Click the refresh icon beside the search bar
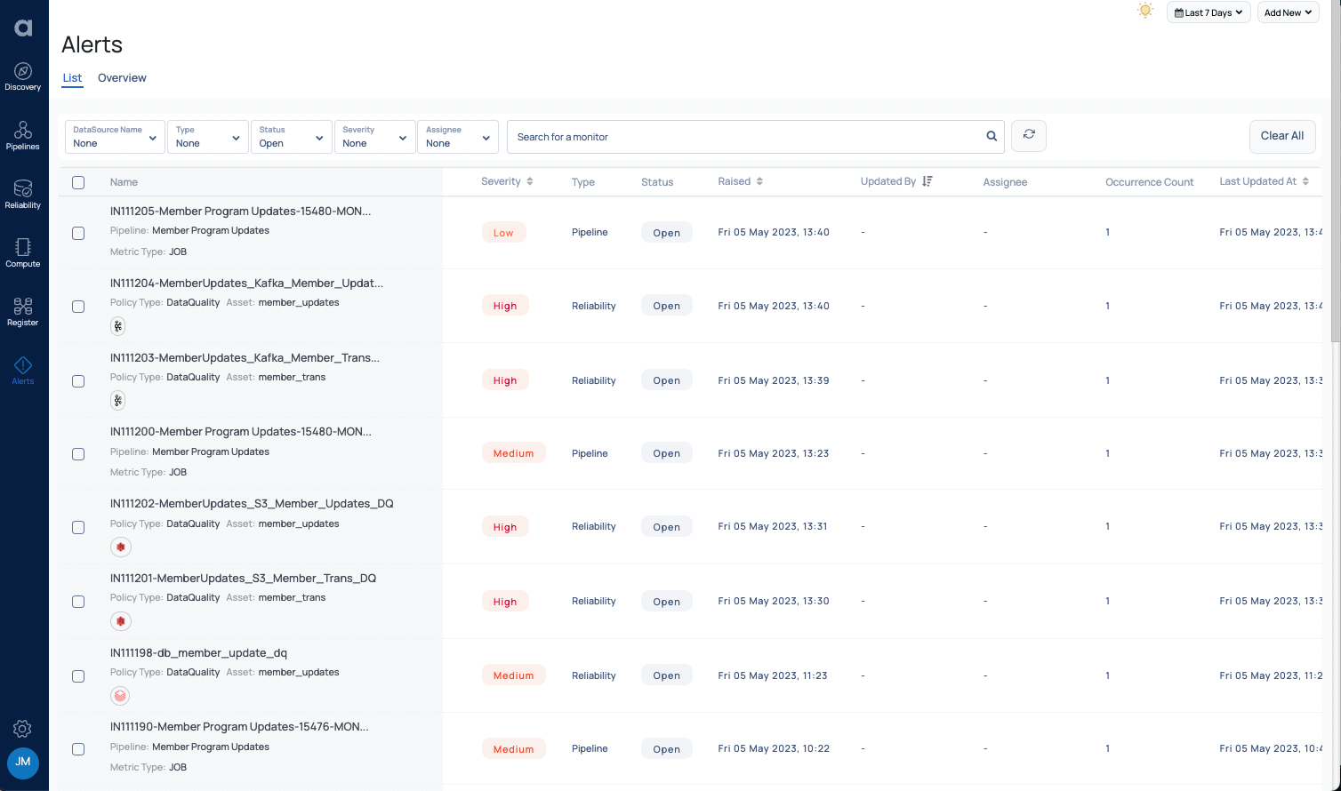 pos(1028,135)
